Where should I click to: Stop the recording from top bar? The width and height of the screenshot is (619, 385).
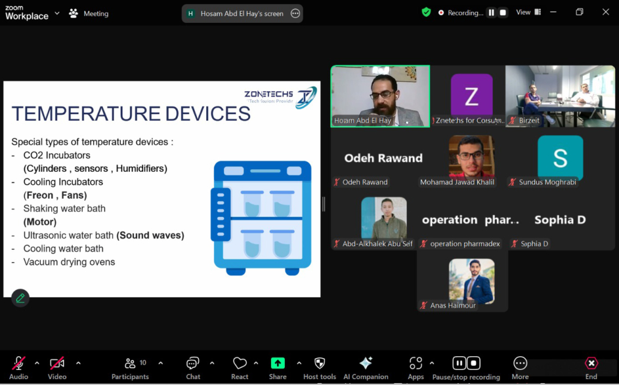point(503,13)
